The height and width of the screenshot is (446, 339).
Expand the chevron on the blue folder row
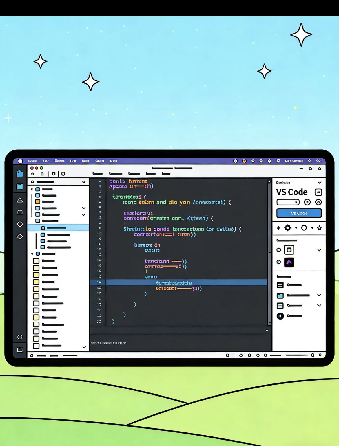pyautogui.click(x=319, y=295)
